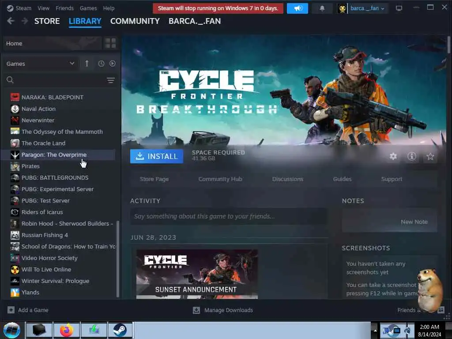Screen dimensions: 452x339
Task: Select The Odyssey of the Mammoth
Action: (58, 132)
